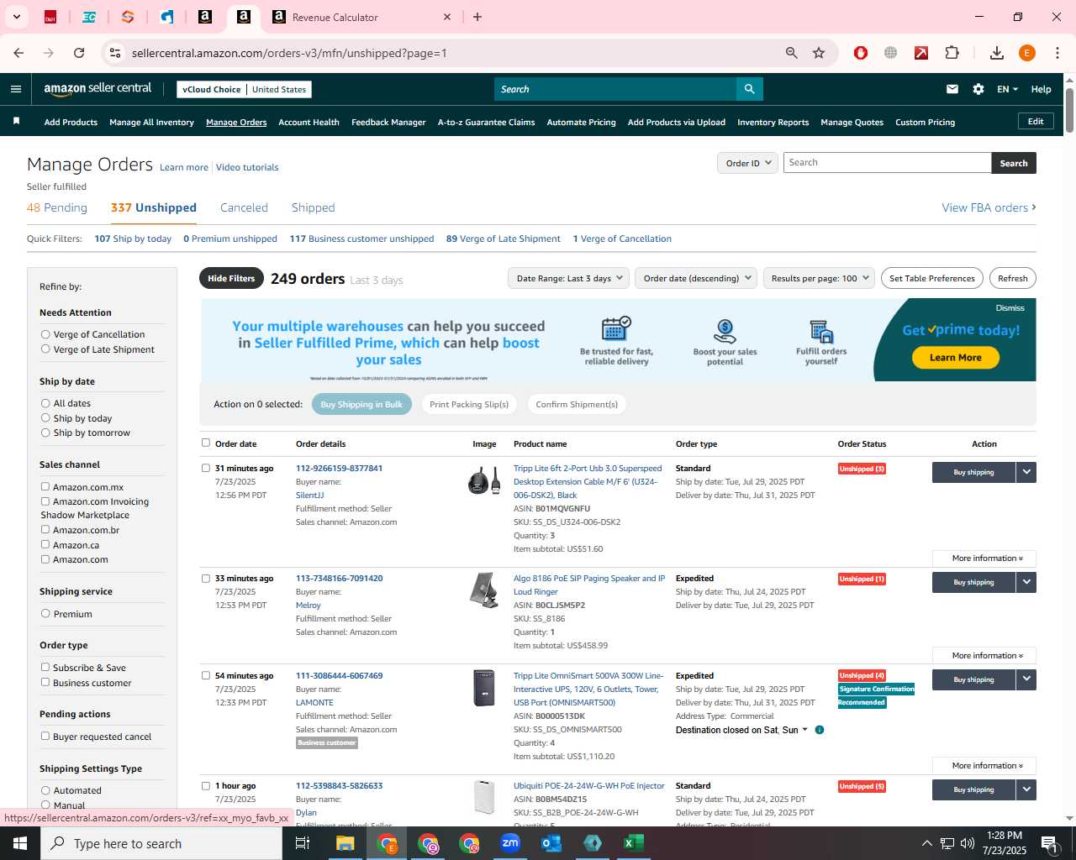Open Feedback Manager in the nav bar
The height and width of the screenshot is (860, 1076).
tap(388, 122)
